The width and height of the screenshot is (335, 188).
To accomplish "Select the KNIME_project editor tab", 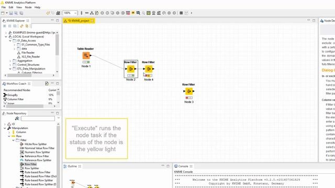I will [x=79, y=21].
